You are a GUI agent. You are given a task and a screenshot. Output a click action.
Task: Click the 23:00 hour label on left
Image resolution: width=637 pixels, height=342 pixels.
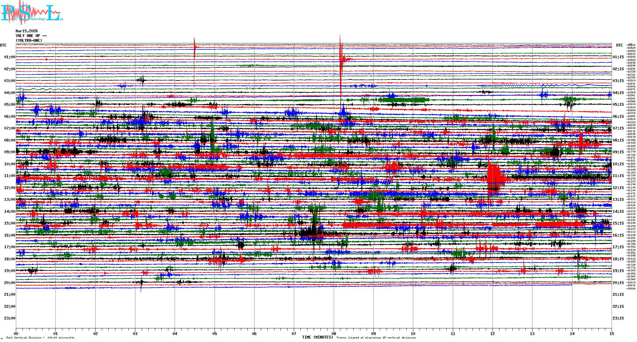(10, 318)
